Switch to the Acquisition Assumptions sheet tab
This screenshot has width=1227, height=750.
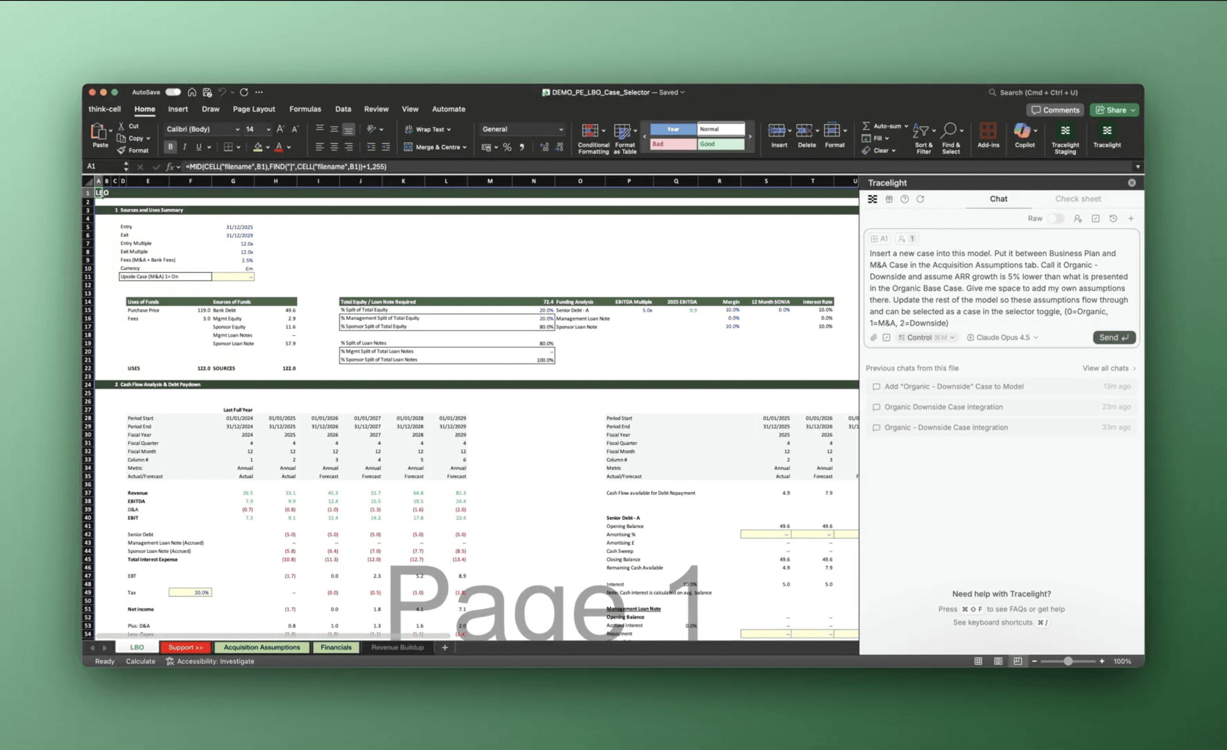click(262, 647)
